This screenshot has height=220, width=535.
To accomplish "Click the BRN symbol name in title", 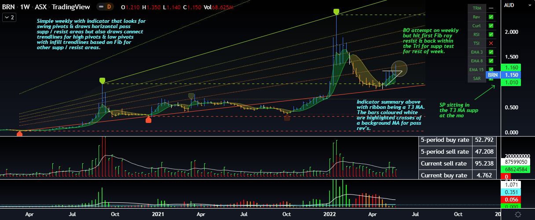I will click(8, 7).
